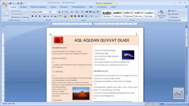This screenshot has height=106, width=189.
Task: Click the Shrink Font icon
Action: click(63, 12)
